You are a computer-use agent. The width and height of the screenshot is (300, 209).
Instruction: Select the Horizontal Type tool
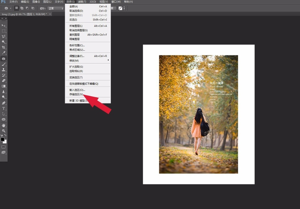click(4, 108)
